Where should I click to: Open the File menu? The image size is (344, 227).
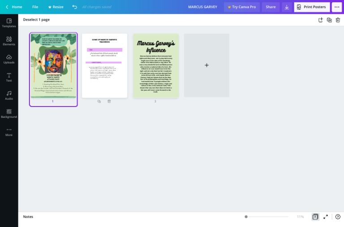point(35,7)
